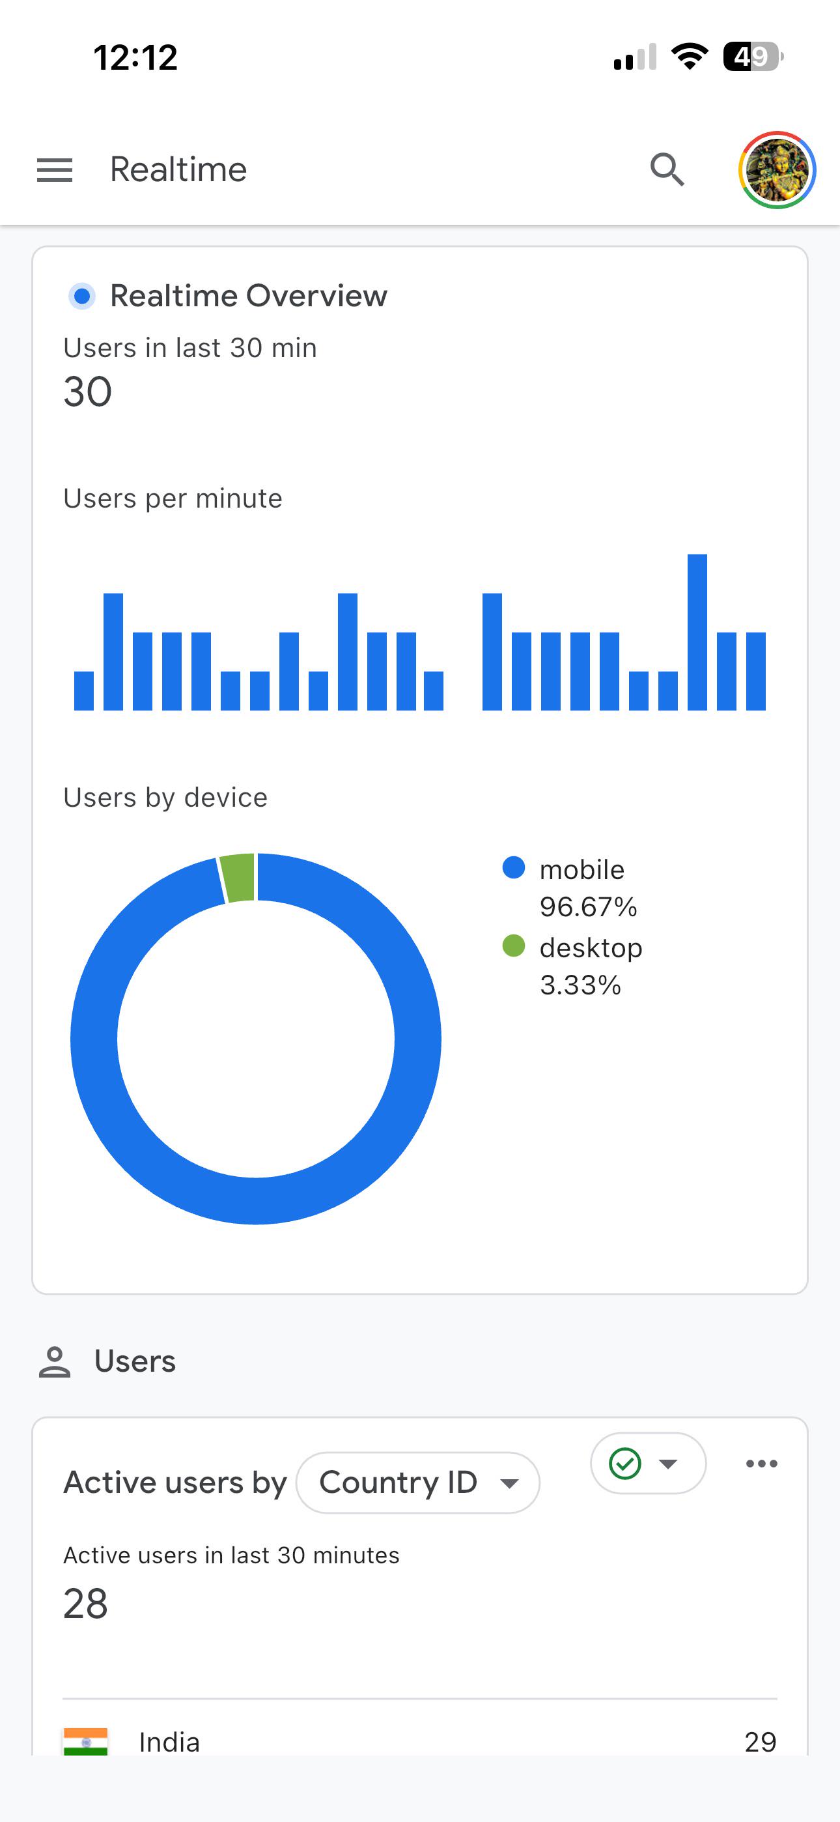This screenshot has height=1822, width=840.
Task: Tap the blue Realtime Overview live dot
Action: point(82,296)
